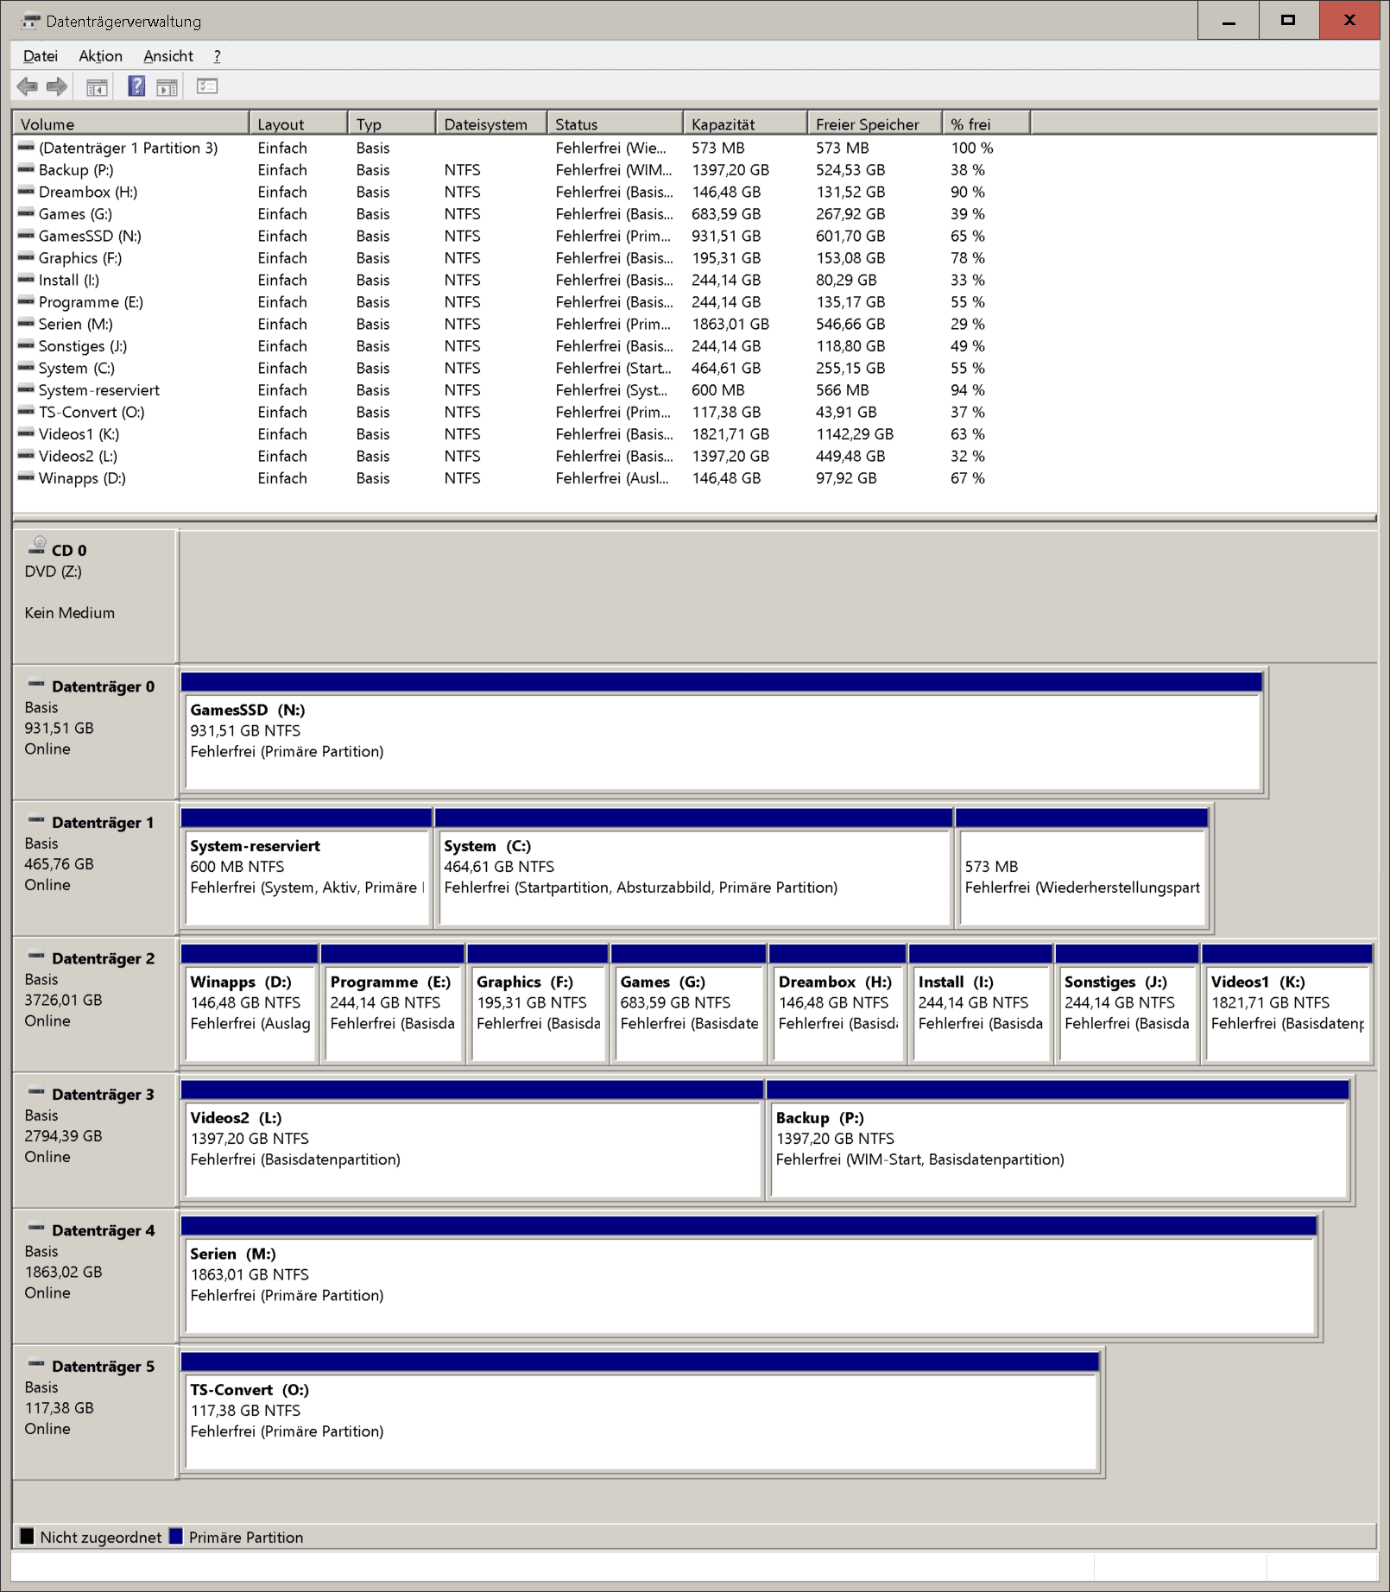Click the volume icon for Winapps (D:) row
This screenshot has height=1592, width=1390.
[x=27, y=477]
